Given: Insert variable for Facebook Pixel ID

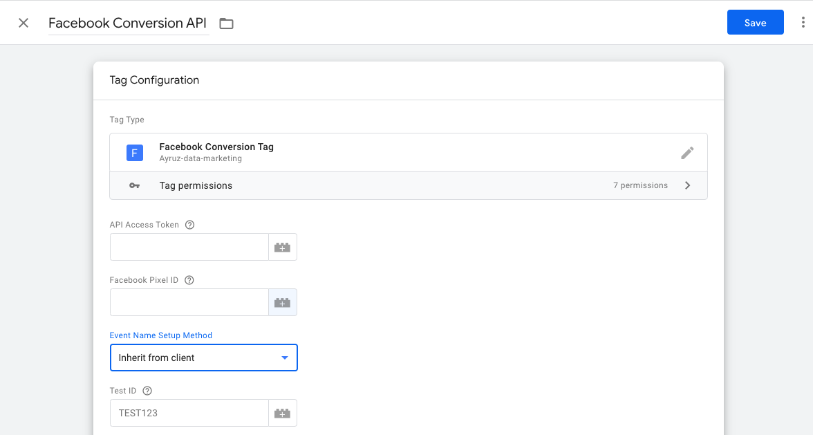Looking at the screenshot, I should (x=283, y=302).
